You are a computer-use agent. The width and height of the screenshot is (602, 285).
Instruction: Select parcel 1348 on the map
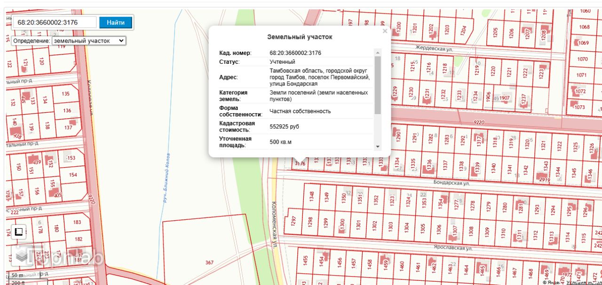coord(311,197)
